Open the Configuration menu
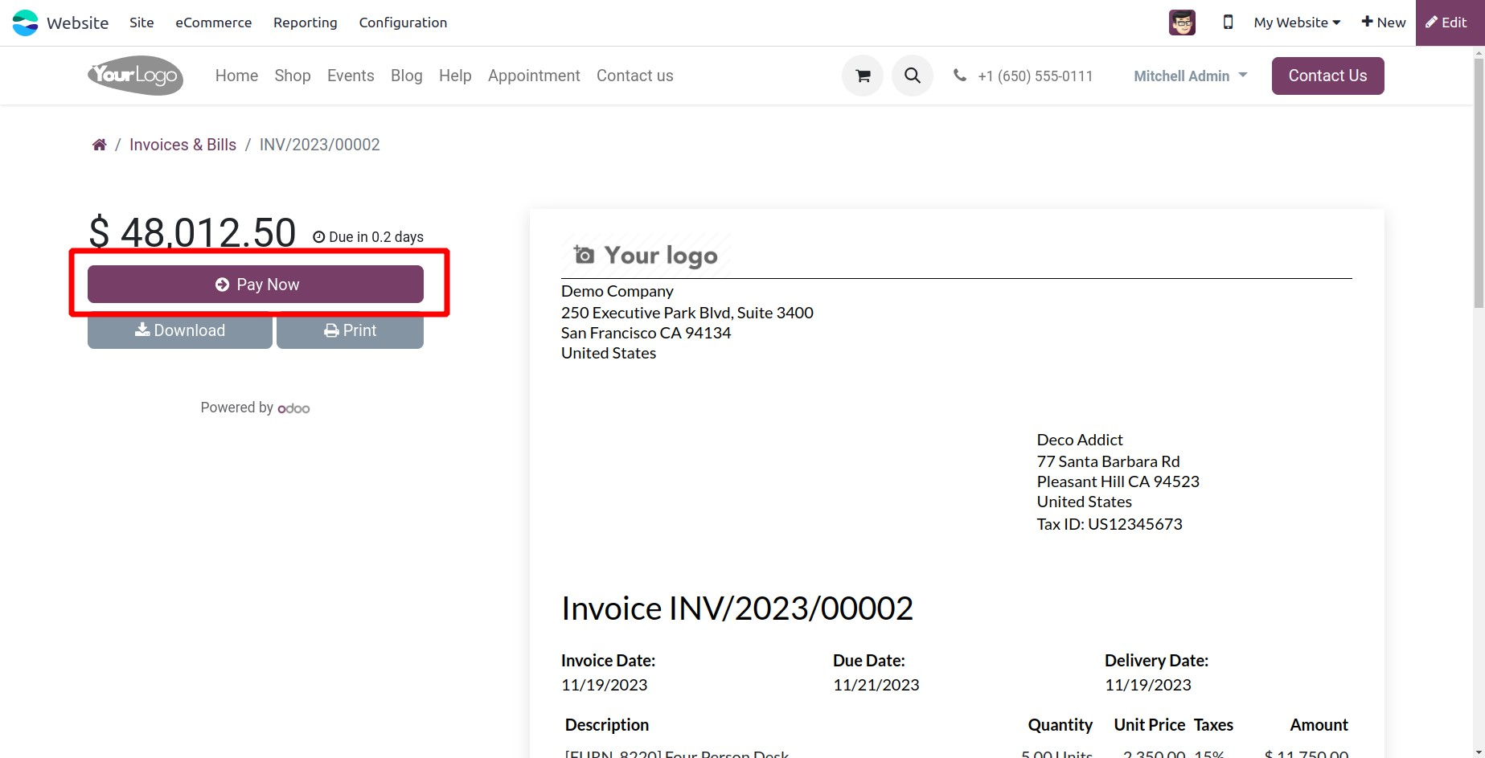This screenshot has width=1485, height=758. pos(403,23)
